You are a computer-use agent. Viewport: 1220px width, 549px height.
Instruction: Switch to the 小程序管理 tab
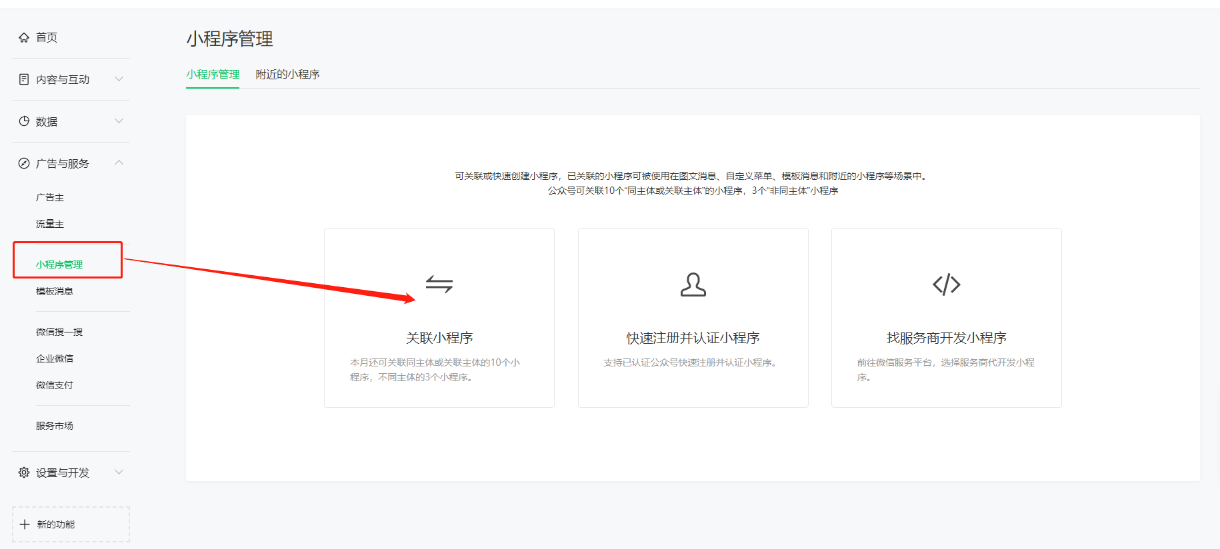coord(213,74)
